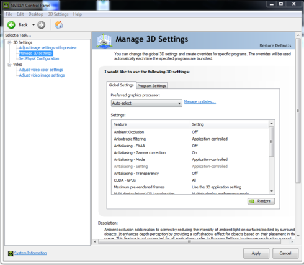Screen dimensions: 304x265
Task: Click the NVIDIA logo on Restore button
Action: 252,201
